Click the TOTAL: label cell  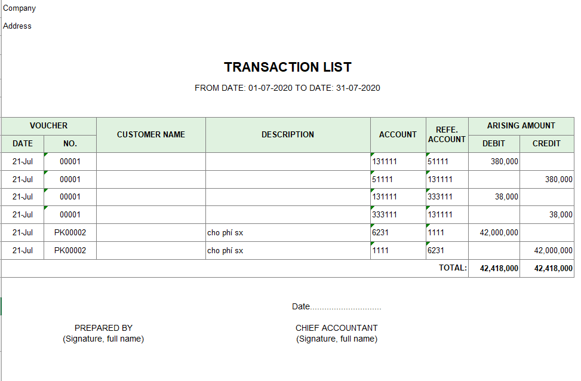point(453,268)
